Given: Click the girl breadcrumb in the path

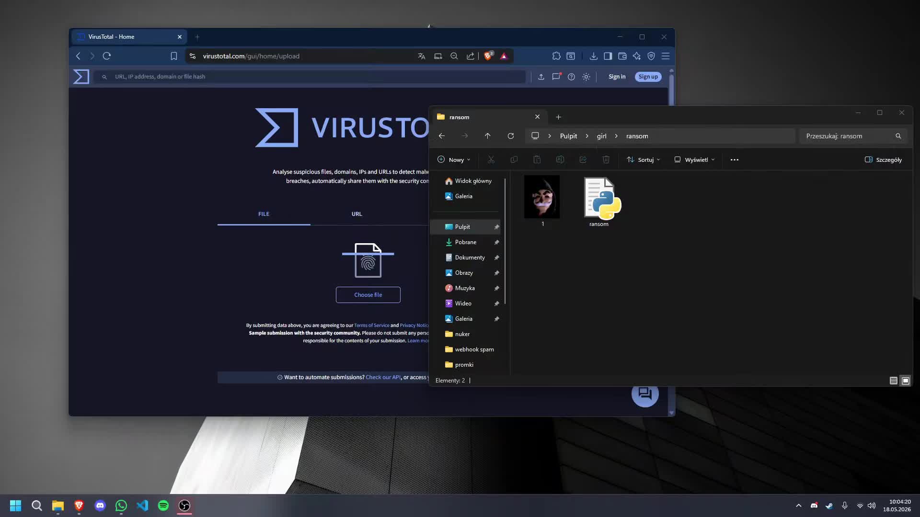Looking at the screenshot, I should click(602, 136).
